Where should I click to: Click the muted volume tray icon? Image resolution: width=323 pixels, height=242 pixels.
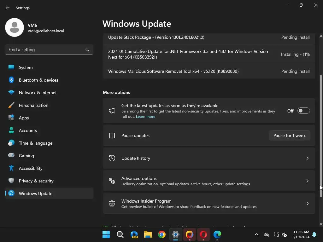285,234
